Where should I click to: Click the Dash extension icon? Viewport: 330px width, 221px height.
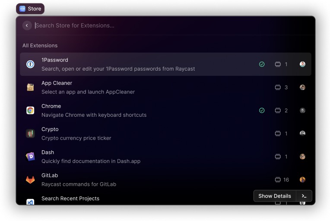30,157
